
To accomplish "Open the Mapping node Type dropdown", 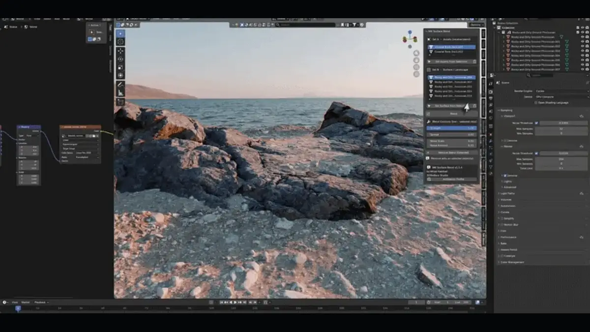I will pyautogui.click(x=32, y=135).
